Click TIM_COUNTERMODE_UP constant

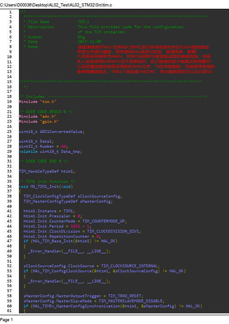click(x=103, y=221)
